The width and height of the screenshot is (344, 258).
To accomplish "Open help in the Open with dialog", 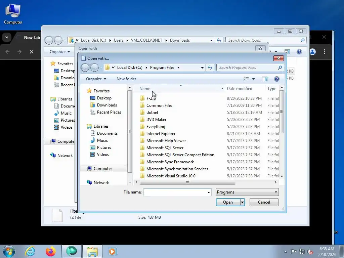I will tap(277, 79).
